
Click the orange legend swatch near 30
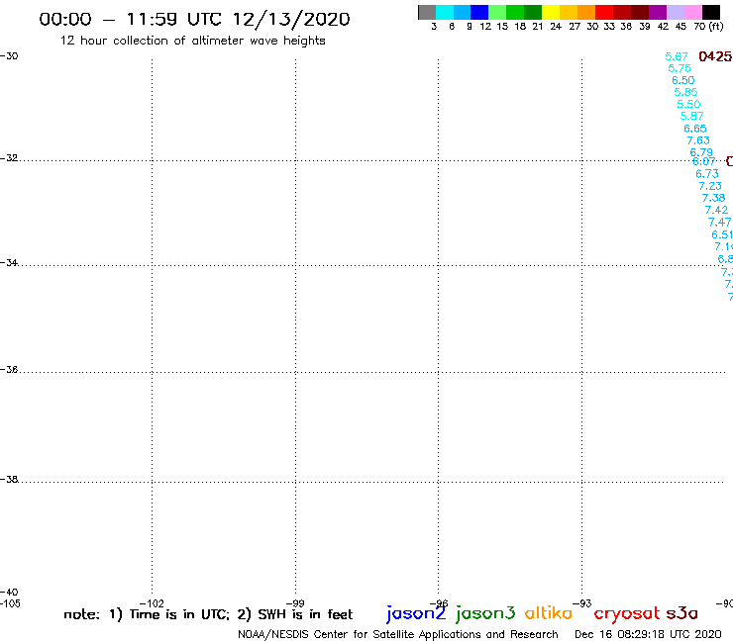[586, 12]
